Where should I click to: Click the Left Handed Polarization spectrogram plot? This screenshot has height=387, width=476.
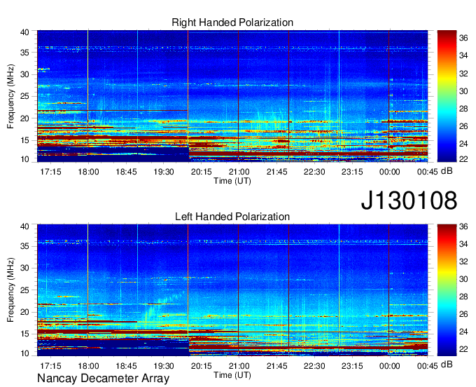[x=232, y=290]
